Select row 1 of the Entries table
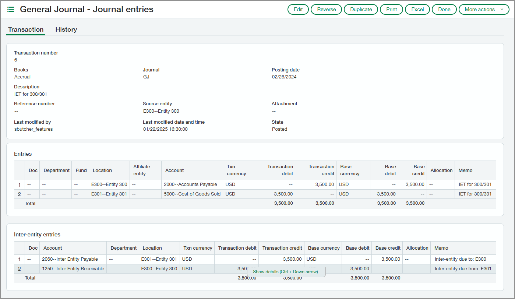The width and height of the screenshot is (515, 299). pyautogui.click(x=19, y=184)
